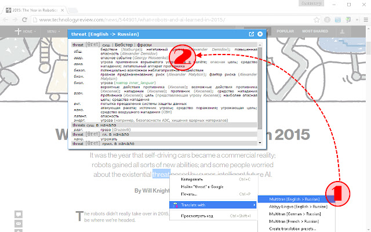Close the threat translation popup
371x232 pixels.
260,34
